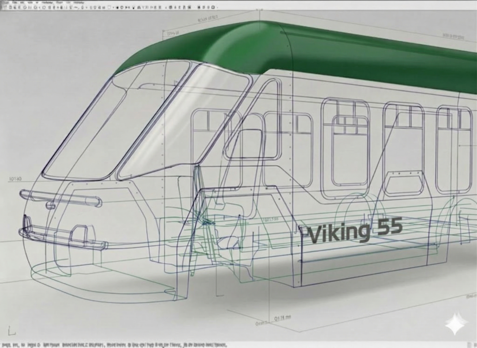
Task: Click the dimension label left of the headlight
Action: (15, 178)
